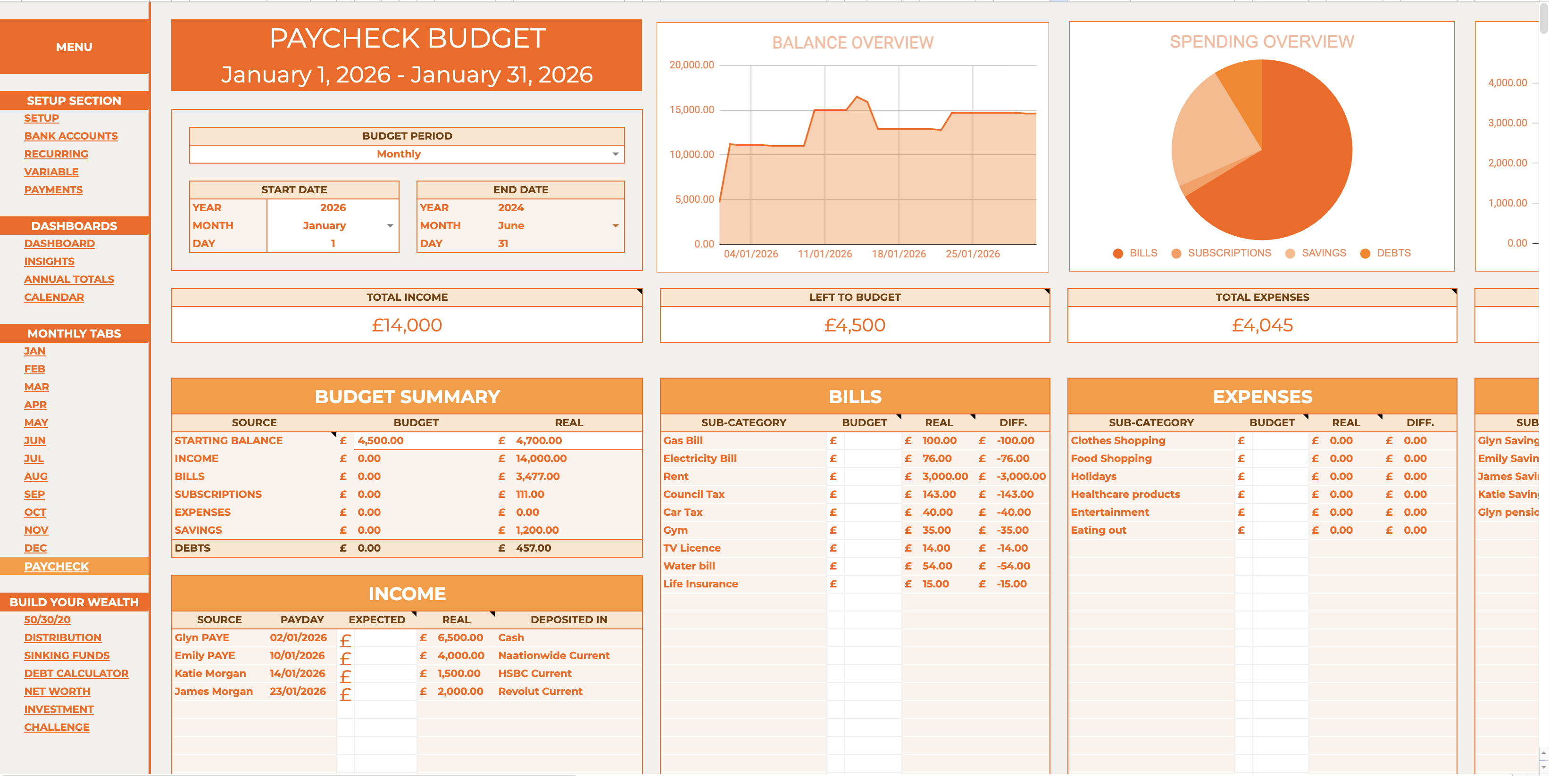Open the DASHBOARD link
The width and height of the screenshot is (1549, 776).
point(59,244)
